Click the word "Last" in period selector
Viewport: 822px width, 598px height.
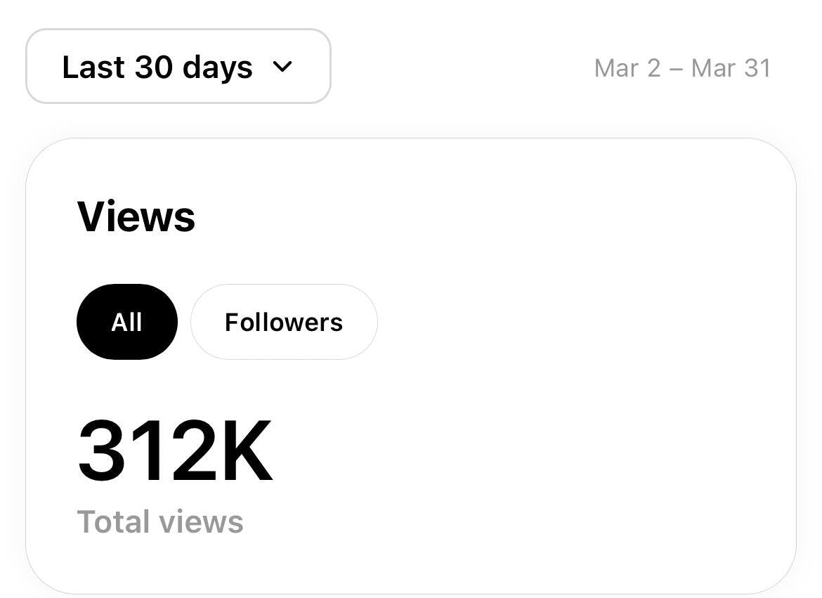(x=93, y=67)
